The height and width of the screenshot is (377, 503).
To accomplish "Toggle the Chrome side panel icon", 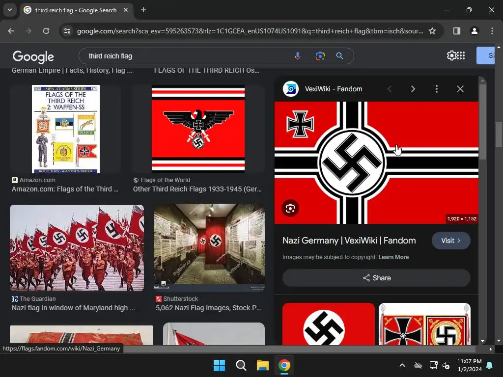I will 456,31.
